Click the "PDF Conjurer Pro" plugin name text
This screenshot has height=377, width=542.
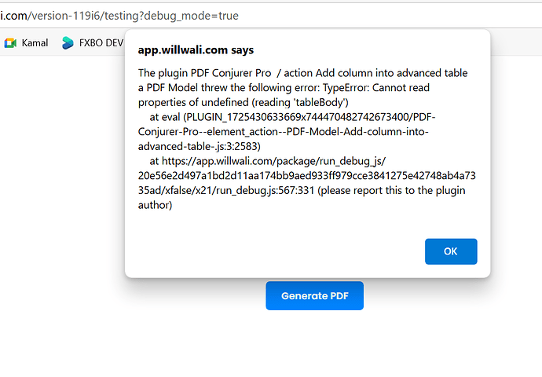[231, 73]
